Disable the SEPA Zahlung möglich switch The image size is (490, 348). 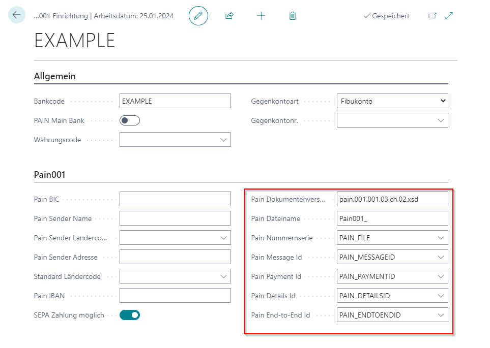coord(129,315)
